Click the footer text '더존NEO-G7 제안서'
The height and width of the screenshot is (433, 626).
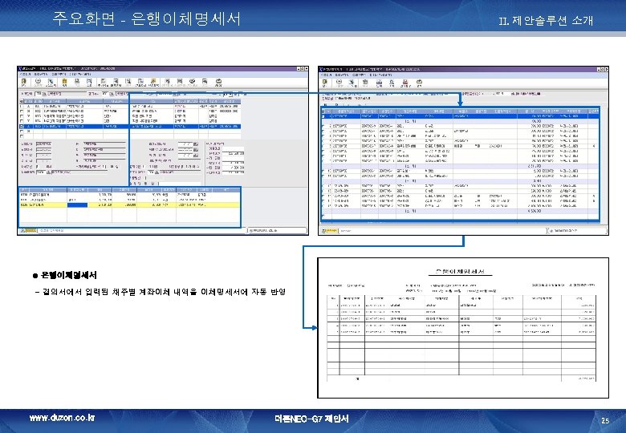(311, 419)
